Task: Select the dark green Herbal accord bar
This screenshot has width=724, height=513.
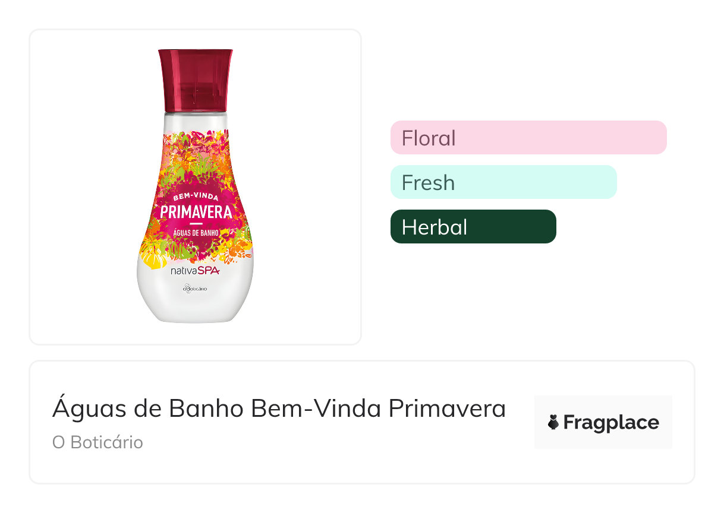Action: tap(473, 227)
